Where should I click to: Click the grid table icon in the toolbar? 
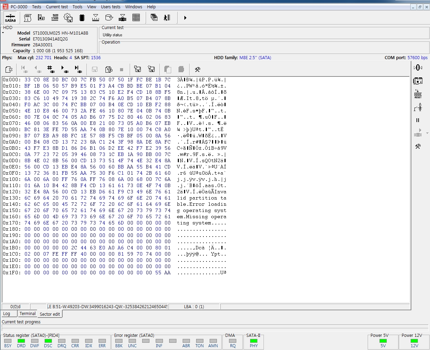click(x=136, y=18)
